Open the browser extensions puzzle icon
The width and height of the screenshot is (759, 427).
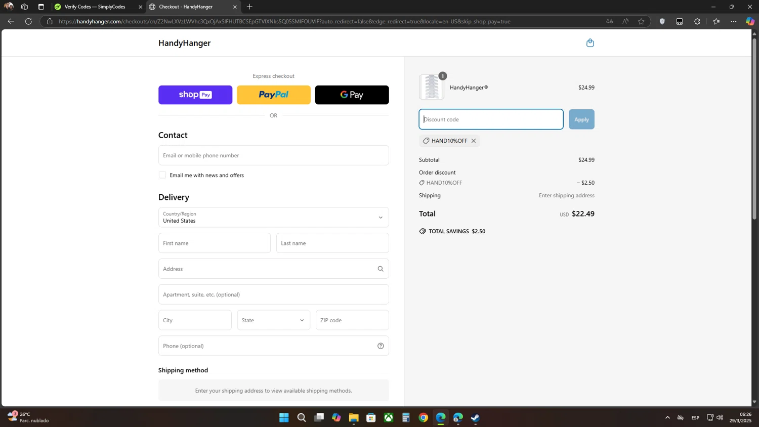coord(697,21)
